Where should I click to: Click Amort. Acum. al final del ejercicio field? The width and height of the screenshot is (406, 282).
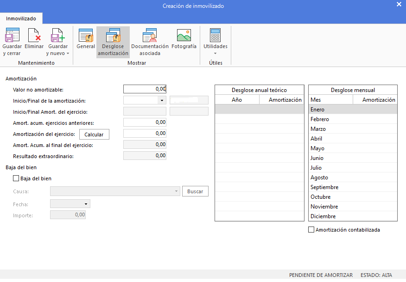click(x=145, y=145)
